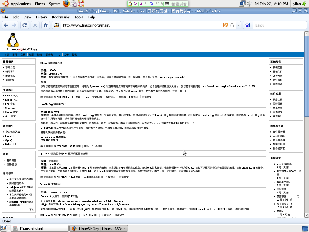Open the System menu
Screen dimensions: 309x232
click(x=55, y=4)
